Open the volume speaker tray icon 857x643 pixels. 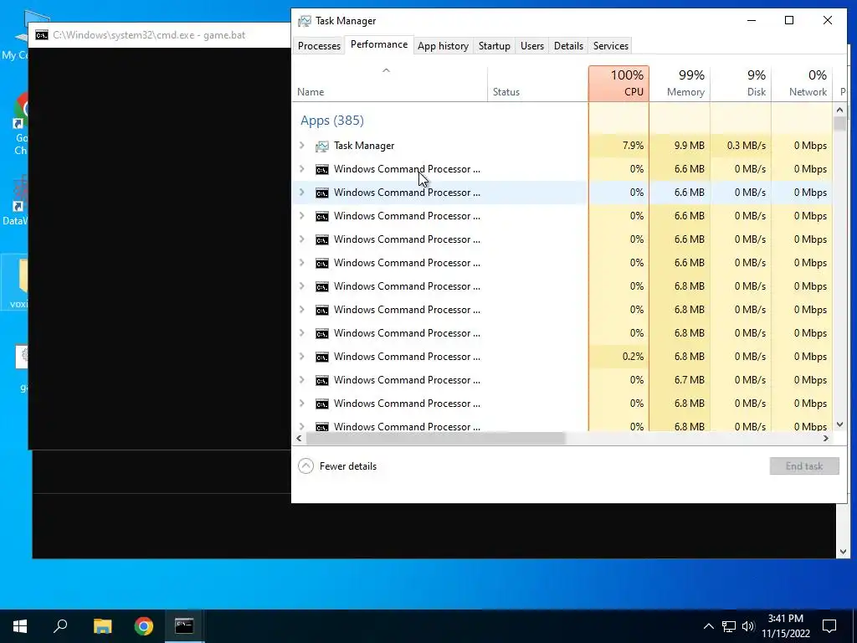[748, 626]
